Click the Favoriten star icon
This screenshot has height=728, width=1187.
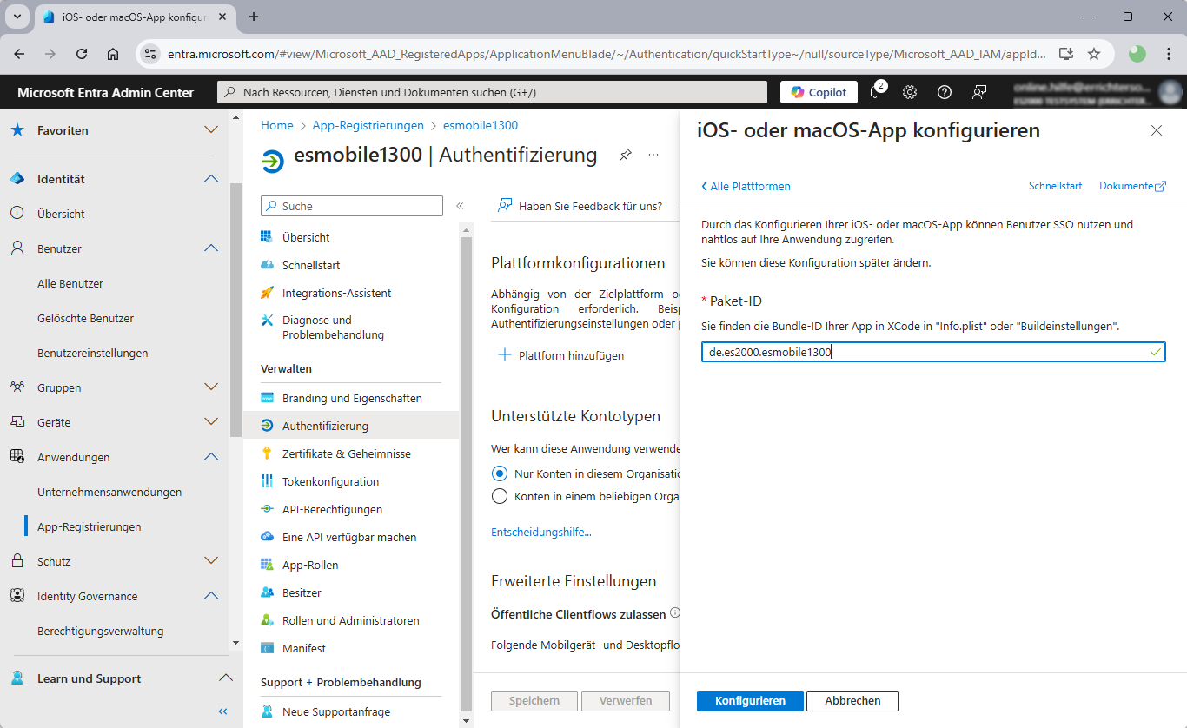(x=17, y=130)
